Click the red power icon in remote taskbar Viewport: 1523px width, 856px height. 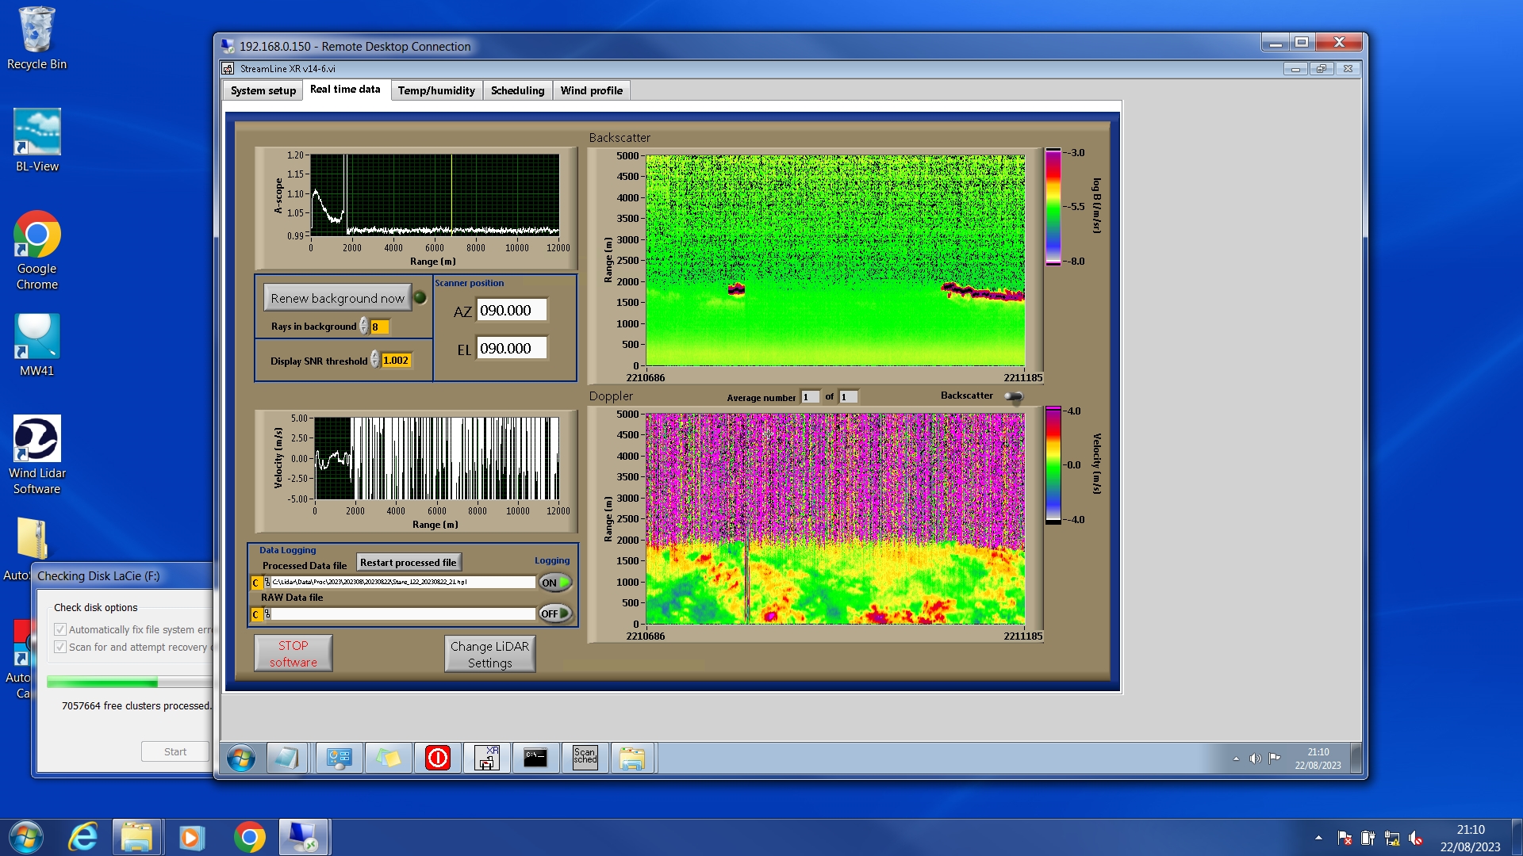point(437,759)
